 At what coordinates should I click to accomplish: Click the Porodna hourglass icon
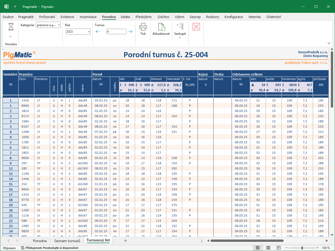pyautogui.click(x=11, y=27)
